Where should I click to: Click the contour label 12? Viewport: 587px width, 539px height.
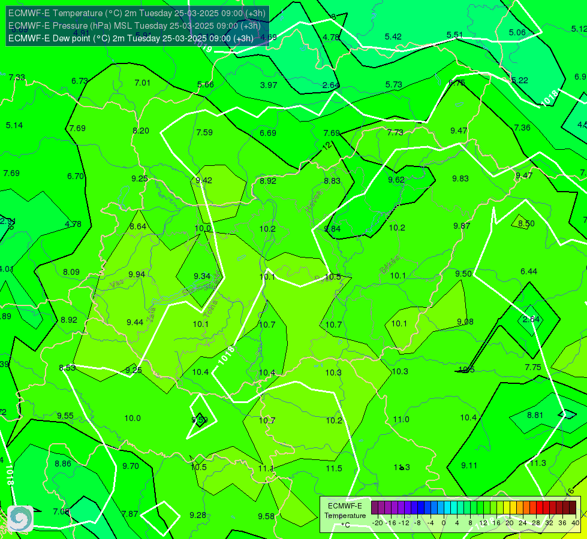(x=327, y=146)
